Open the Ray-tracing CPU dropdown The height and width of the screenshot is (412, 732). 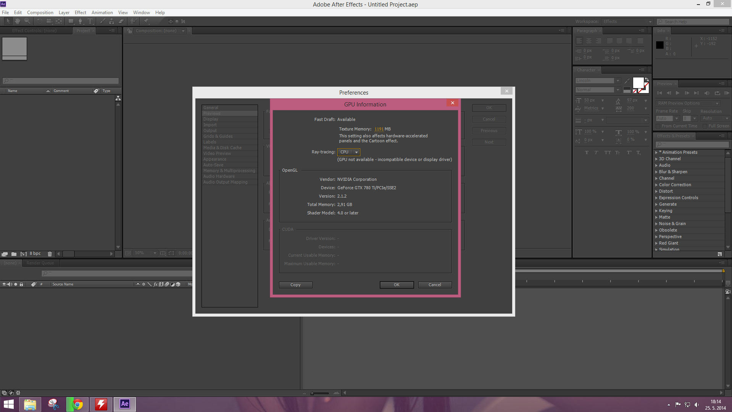point(349,152)
